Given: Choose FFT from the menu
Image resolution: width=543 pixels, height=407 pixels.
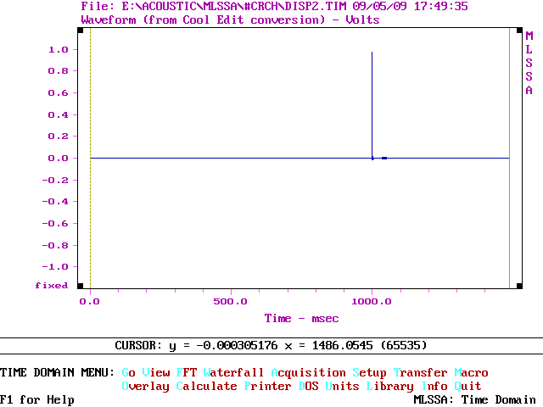Looking at the screenshot, I should [x=187, y=373].
